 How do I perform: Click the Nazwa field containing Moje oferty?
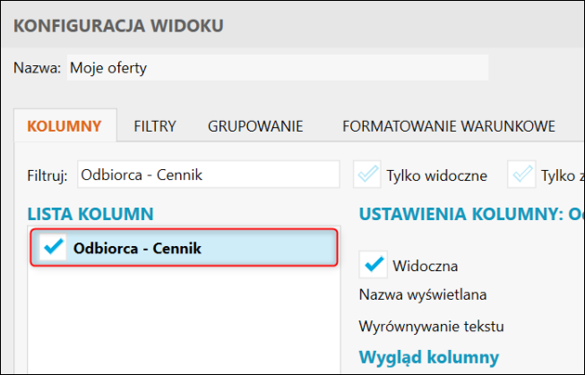click(x=276, y=67)
